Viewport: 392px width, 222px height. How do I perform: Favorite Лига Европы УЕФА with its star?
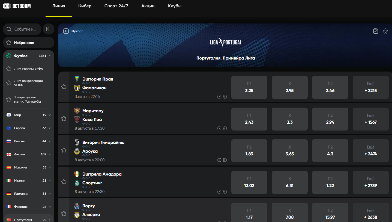pos(9,69)
